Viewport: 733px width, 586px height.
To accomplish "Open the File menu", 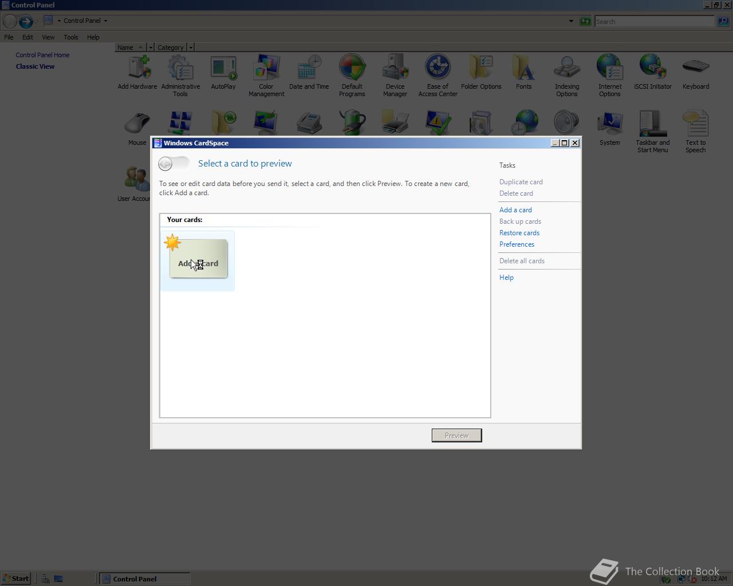I will click(x=9, y=37).
